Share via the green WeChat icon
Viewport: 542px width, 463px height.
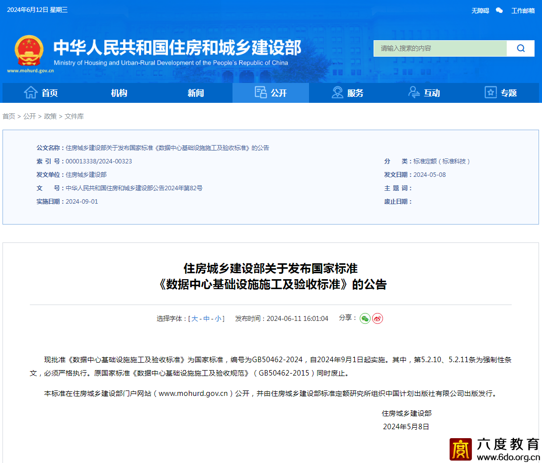(x=365, y=318)
